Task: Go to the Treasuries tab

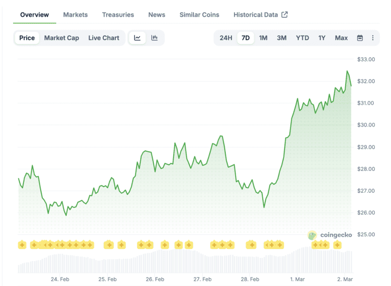Action: (118, 15)
